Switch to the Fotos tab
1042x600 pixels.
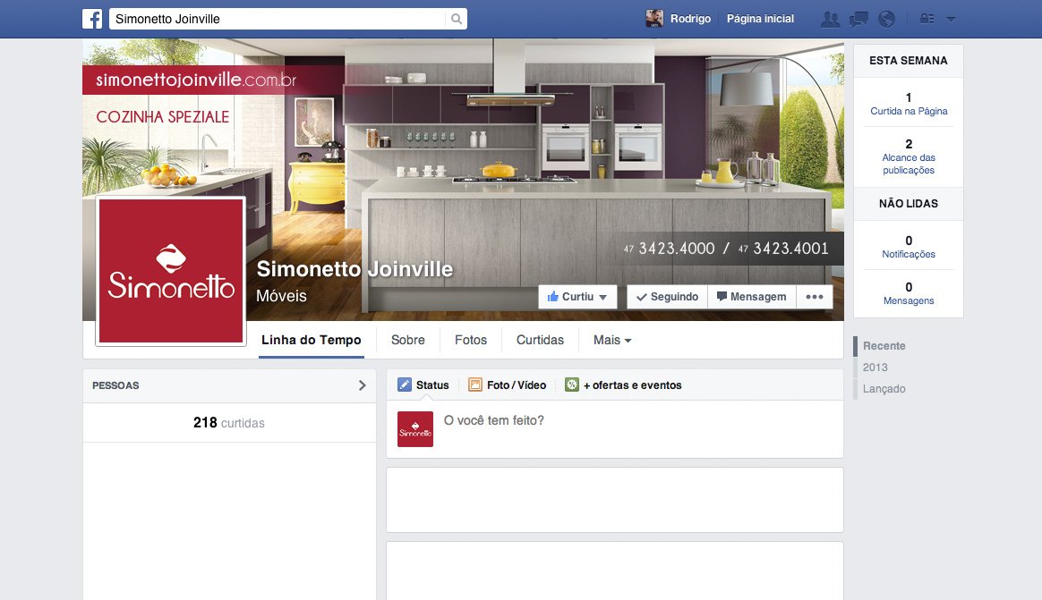[x=471, y=340]
